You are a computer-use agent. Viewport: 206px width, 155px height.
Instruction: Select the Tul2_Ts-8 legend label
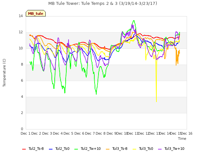[x=36, y=149]
